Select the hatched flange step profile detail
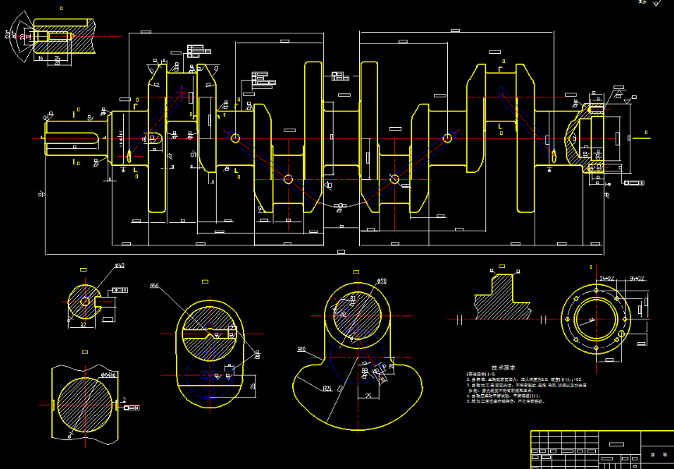Image resolution: width=674 pixels, height=469 pixels. [x=502, y=297]
